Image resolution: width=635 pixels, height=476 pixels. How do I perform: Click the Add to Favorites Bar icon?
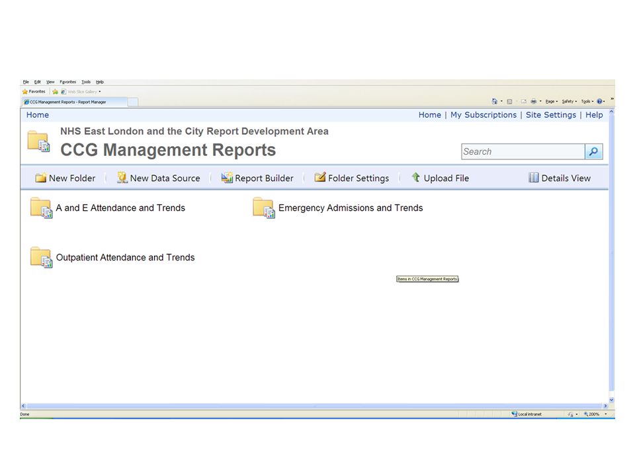55,91
